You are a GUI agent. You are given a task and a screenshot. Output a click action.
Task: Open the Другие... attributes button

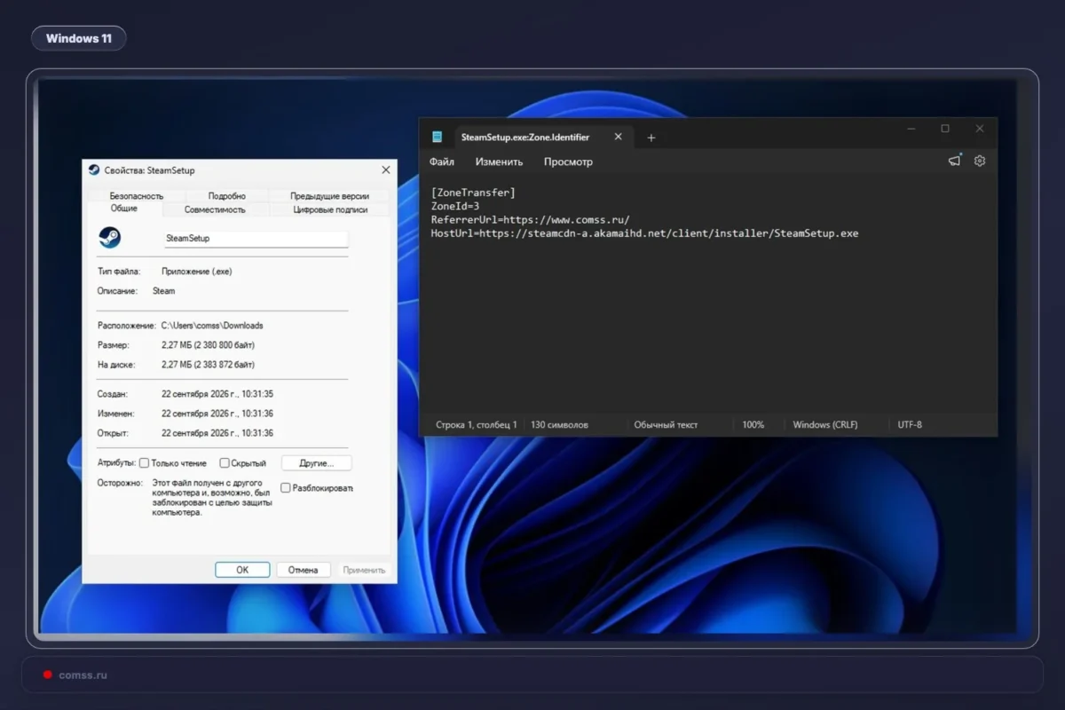coord(317,463)
